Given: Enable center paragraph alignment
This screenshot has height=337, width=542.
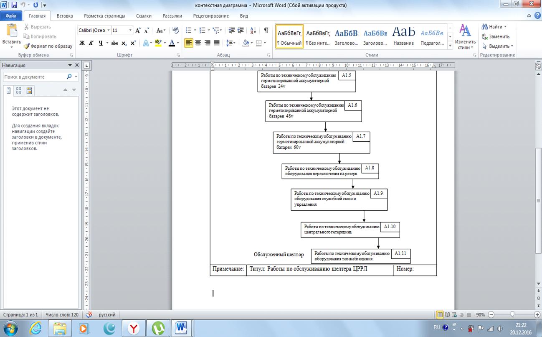Looking at the screenshot, I should (x=198, y=43).
